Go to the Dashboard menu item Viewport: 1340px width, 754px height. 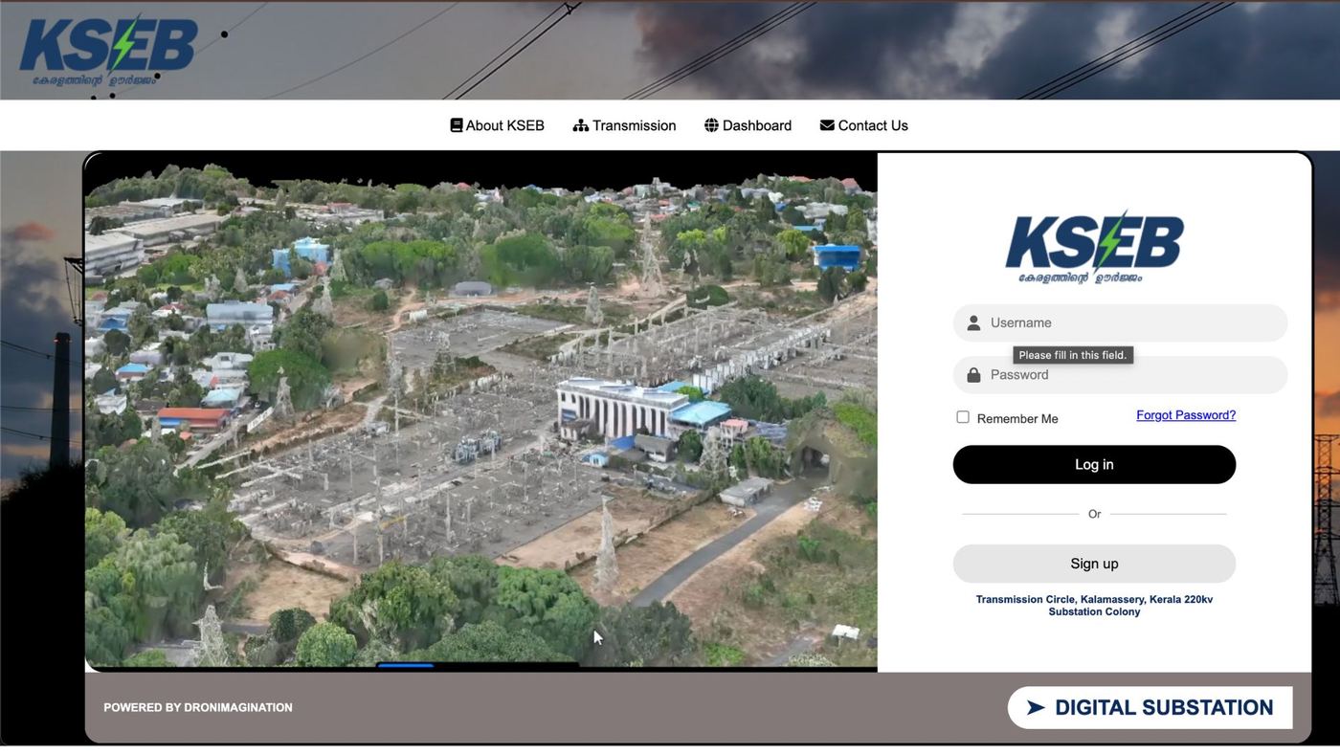click(x=748, y=125)
